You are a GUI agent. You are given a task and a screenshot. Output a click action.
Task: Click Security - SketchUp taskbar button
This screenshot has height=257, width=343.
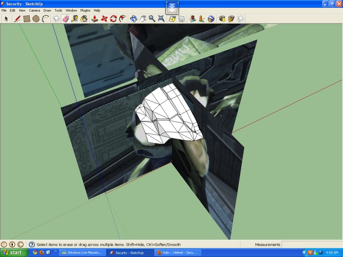click(x=131, y=253)
